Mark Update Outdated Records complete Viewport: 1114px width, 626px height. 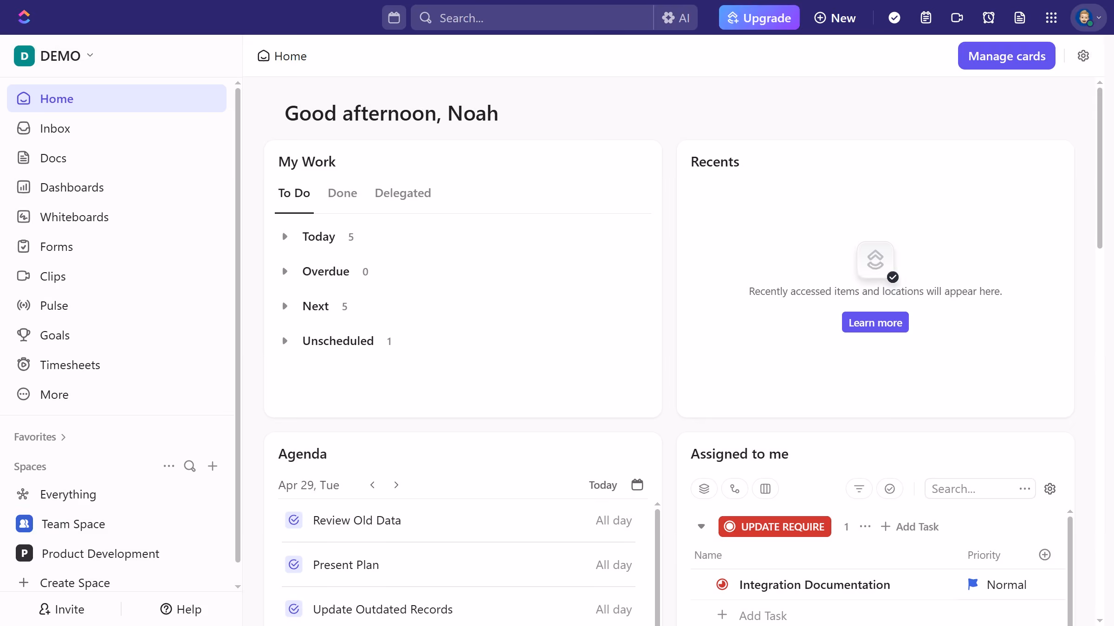294,609
